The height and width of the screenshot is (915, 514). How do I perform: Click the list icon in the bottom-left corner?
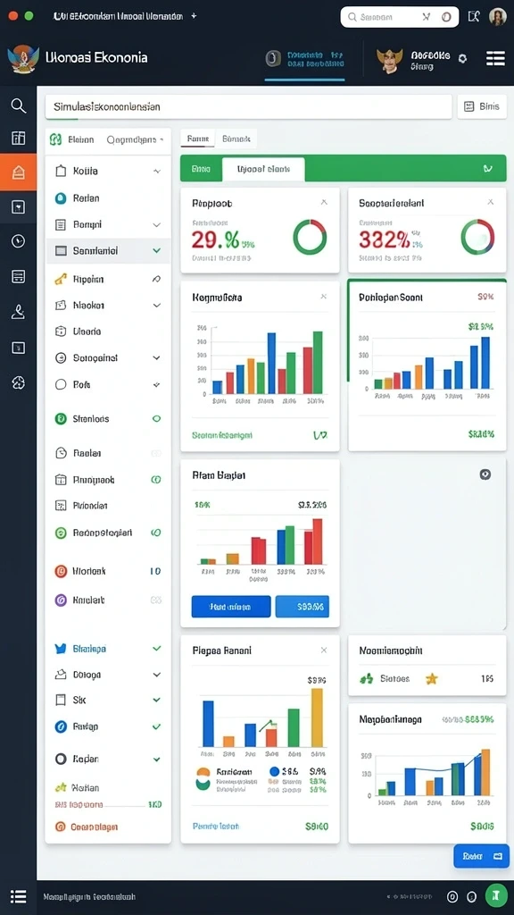point(18,896)
